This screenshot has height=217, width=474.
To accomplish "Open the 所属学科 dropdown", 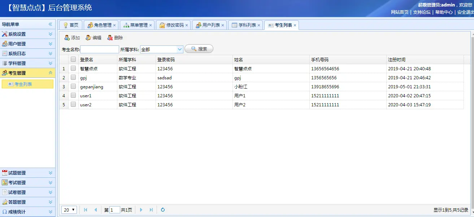I will [180, 49].
